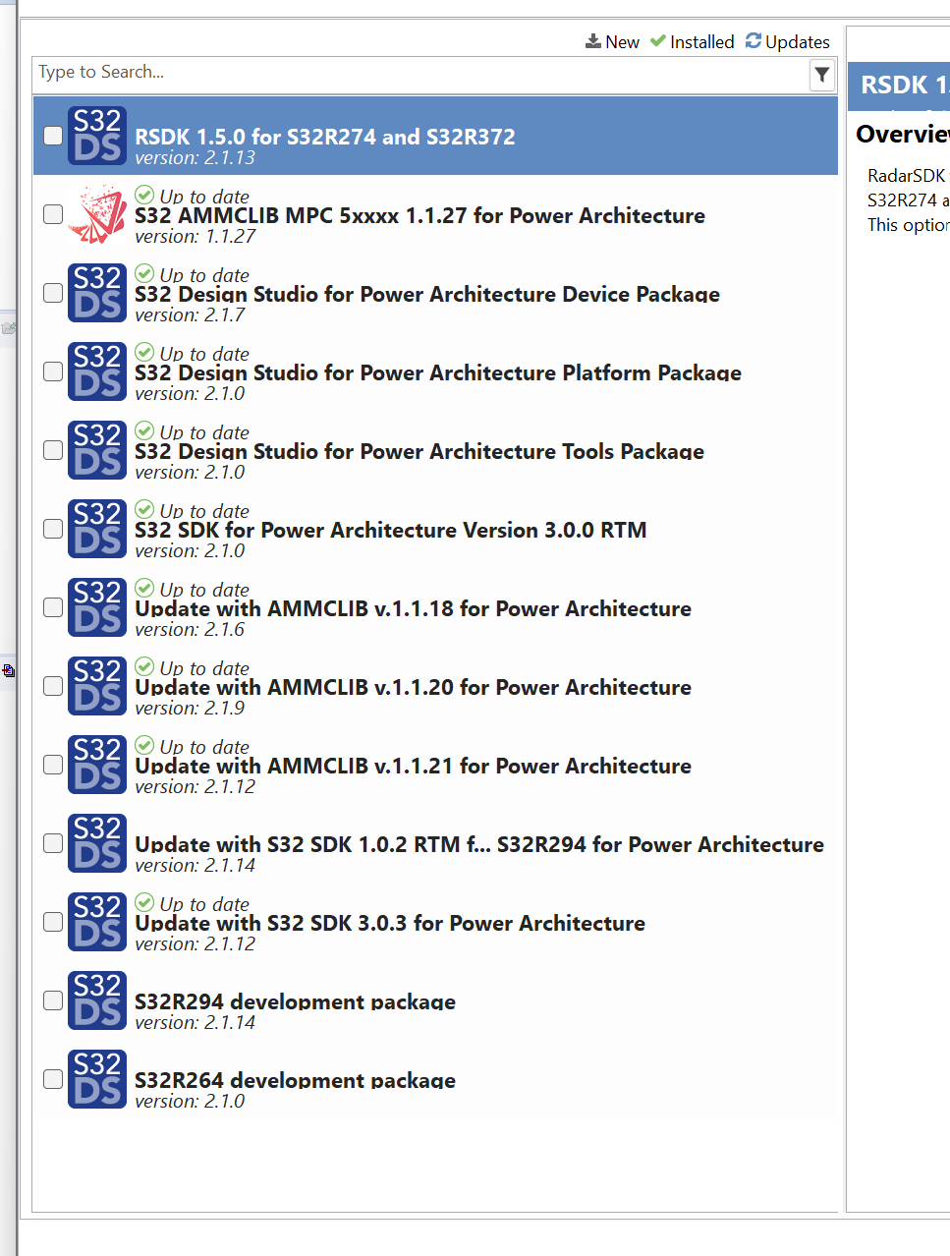The height and width of the screenshot is (1256, 950).
Task: Switch to the Updates view
Action: point(797,41)
